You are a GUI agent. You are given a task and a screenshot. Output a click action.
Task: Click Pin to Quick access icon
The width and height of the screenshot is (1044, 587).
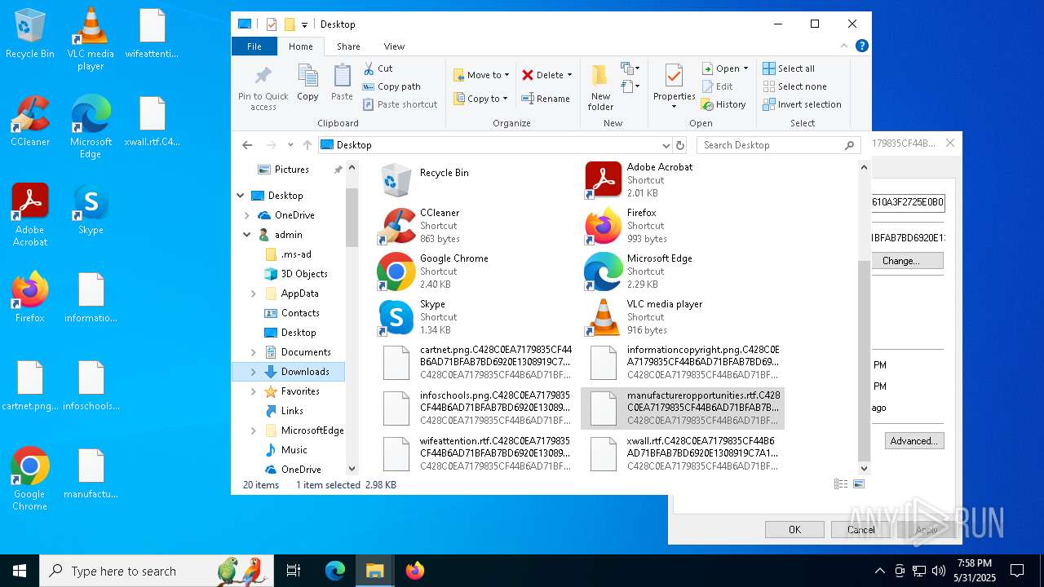(263, 88)
